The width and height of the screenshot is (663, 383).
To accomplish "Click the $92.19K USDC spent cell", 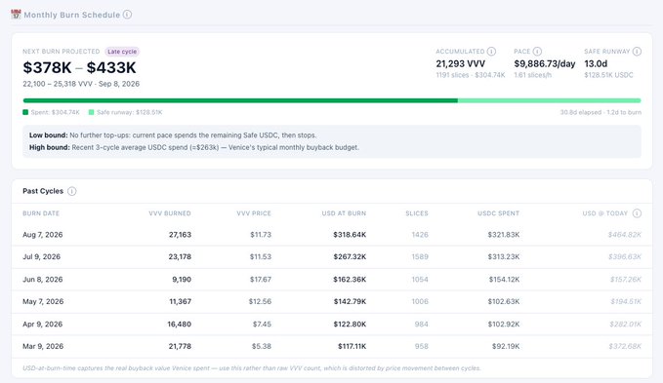I will point(506,346).
